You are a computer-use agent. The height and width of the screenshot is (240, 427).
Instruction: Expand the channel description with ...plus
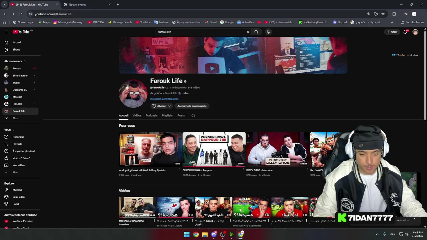(185, 93)
